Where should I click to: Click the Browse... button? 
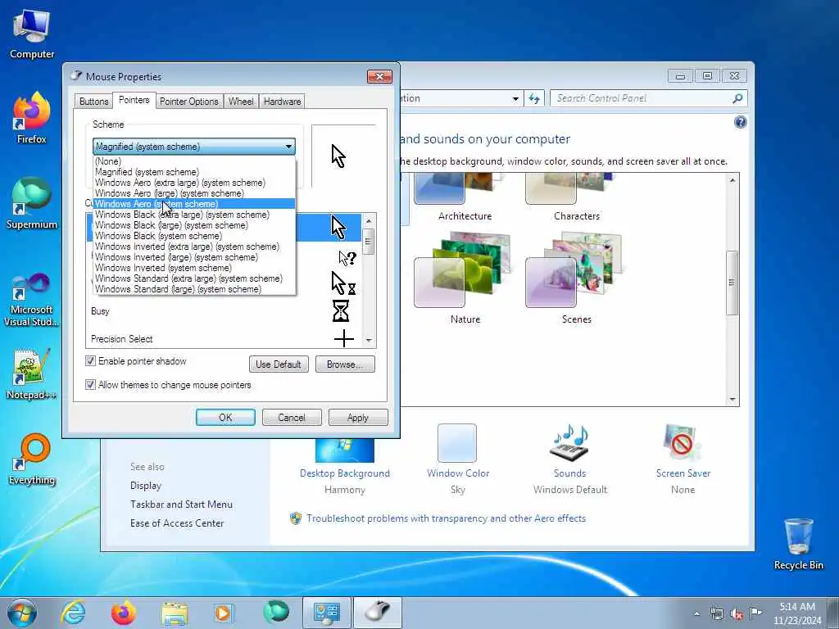tap(345, 364)
